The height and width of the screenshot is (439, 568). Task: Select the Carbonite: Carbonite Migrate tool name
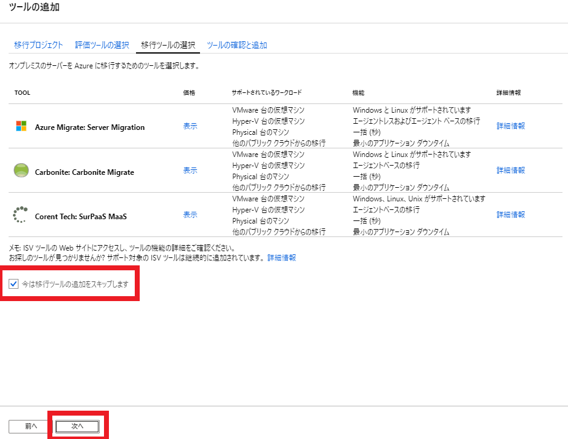(x=84, y=172)
